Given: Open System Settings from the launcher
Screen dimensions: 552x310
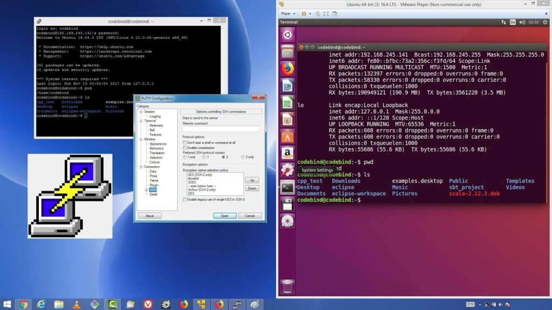Looking at the screenshot, I should tap(287, 170).
